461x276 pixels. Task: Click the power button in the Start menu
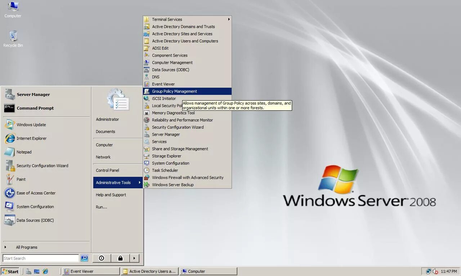point(101,258)
